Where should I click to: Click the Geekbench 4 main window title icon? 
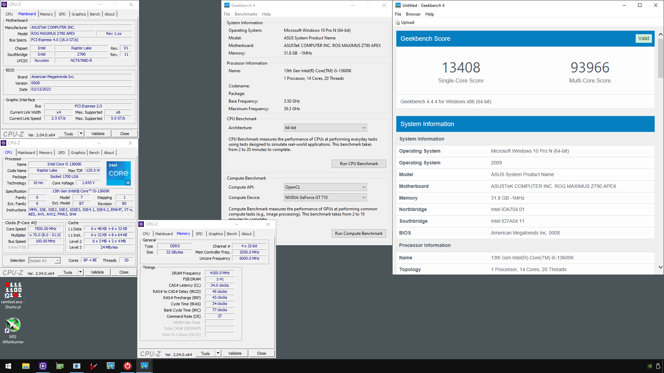coord(227,5)
